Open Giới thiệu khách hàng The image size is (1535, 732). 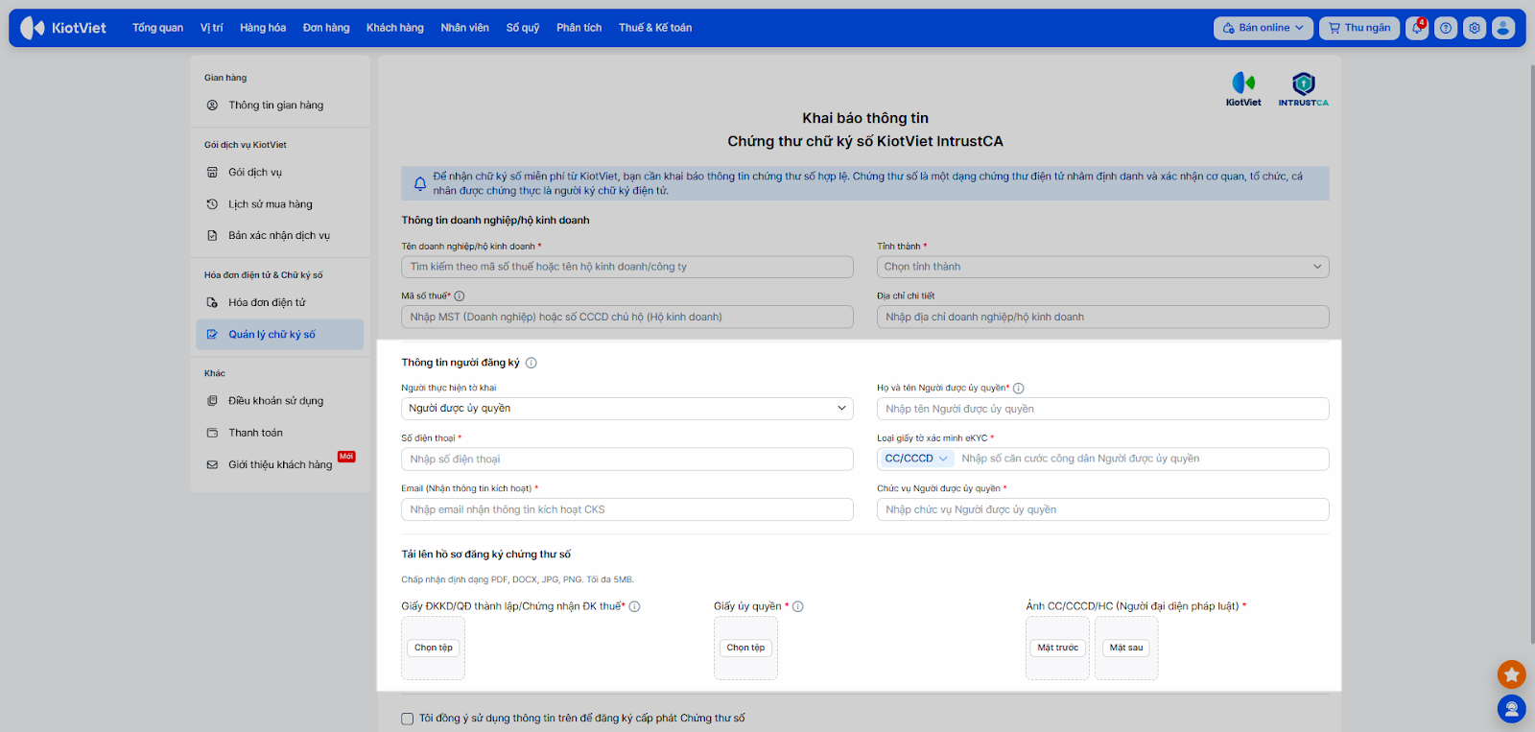280,465
